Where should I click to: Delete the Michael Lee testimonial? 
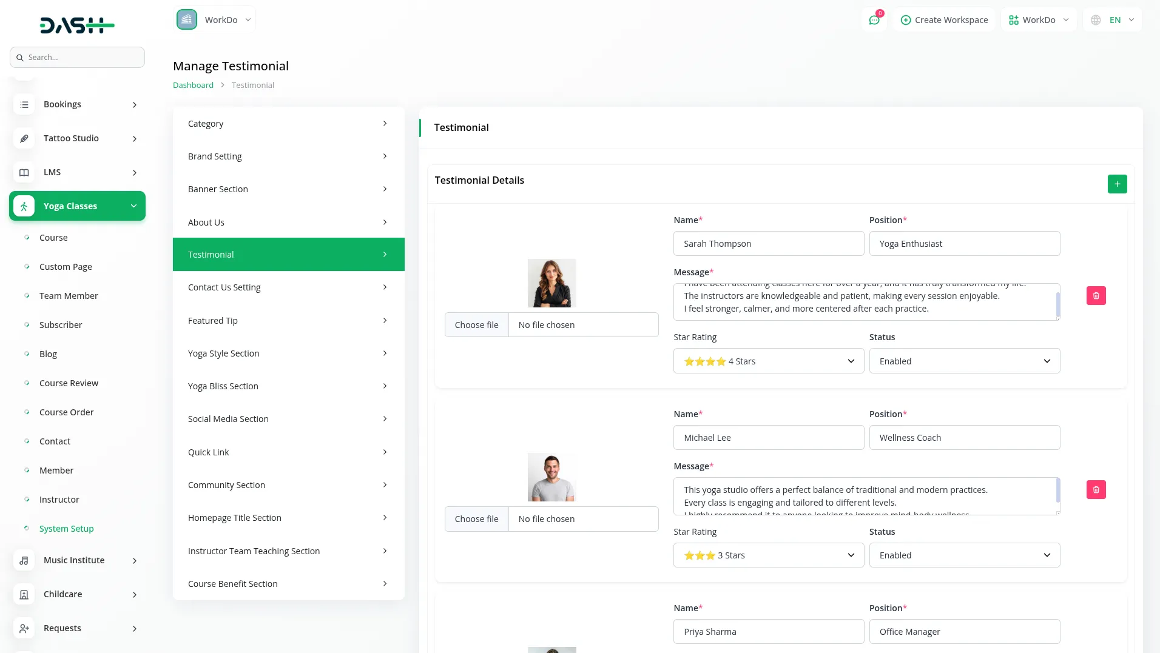tap(1096, 490)
